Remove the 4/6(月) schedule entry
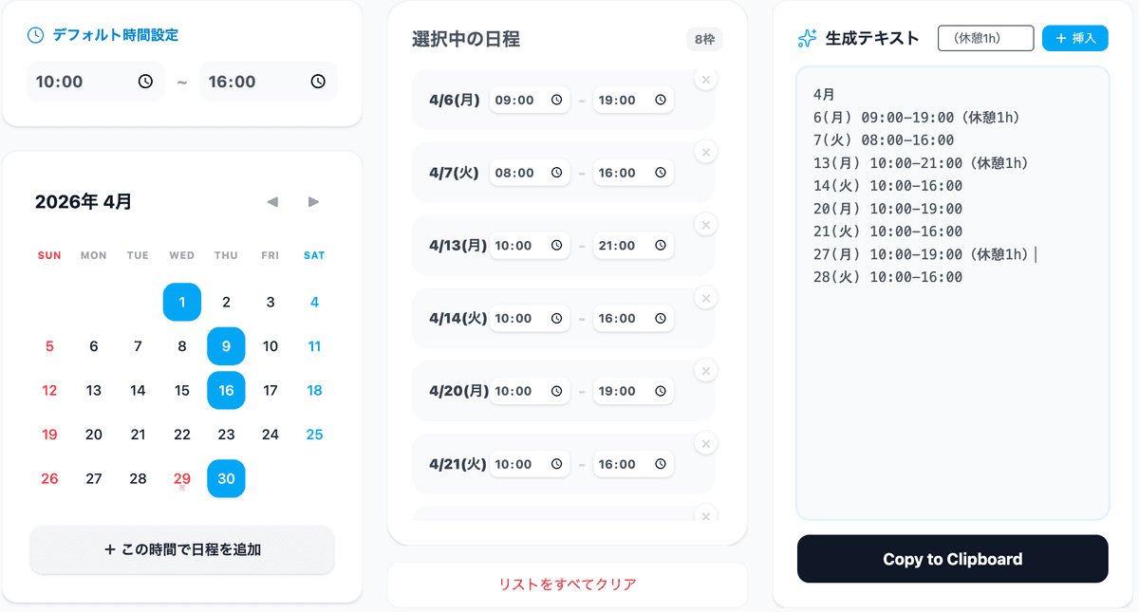This screenshot has height=612, width=1139. point(706,79)
